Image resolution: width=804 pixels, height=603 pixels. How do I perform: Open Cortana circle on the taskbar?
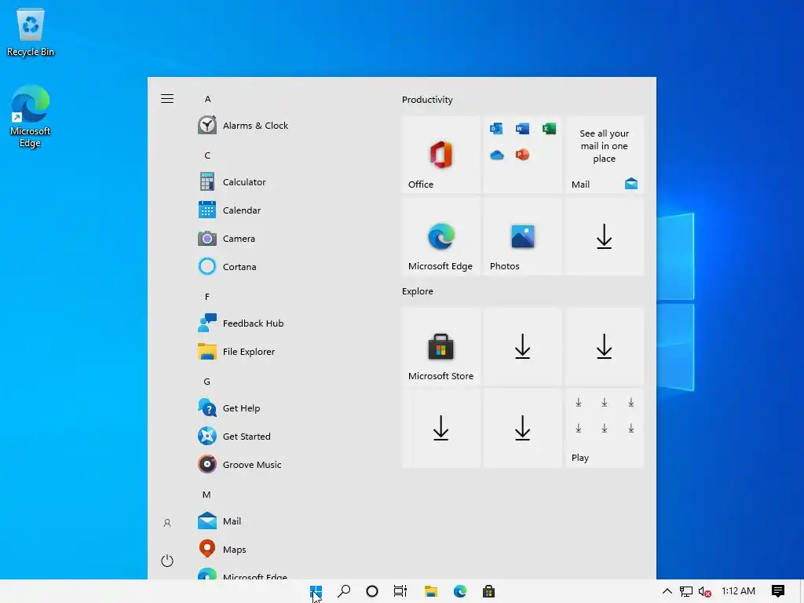[372, 591]
